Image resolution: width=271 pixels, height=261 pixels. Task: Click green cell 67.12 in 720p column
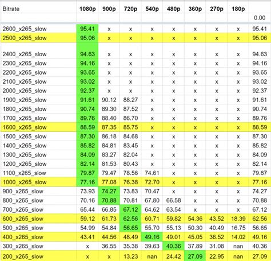pyautogui.click(x=130, y=210)
